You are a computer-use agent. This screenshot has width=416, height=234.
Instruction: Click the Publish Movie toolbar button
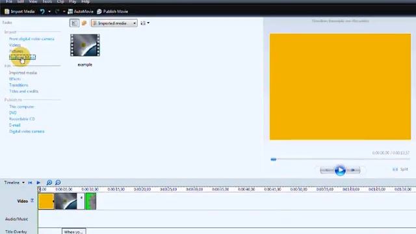tap(112, 12)
